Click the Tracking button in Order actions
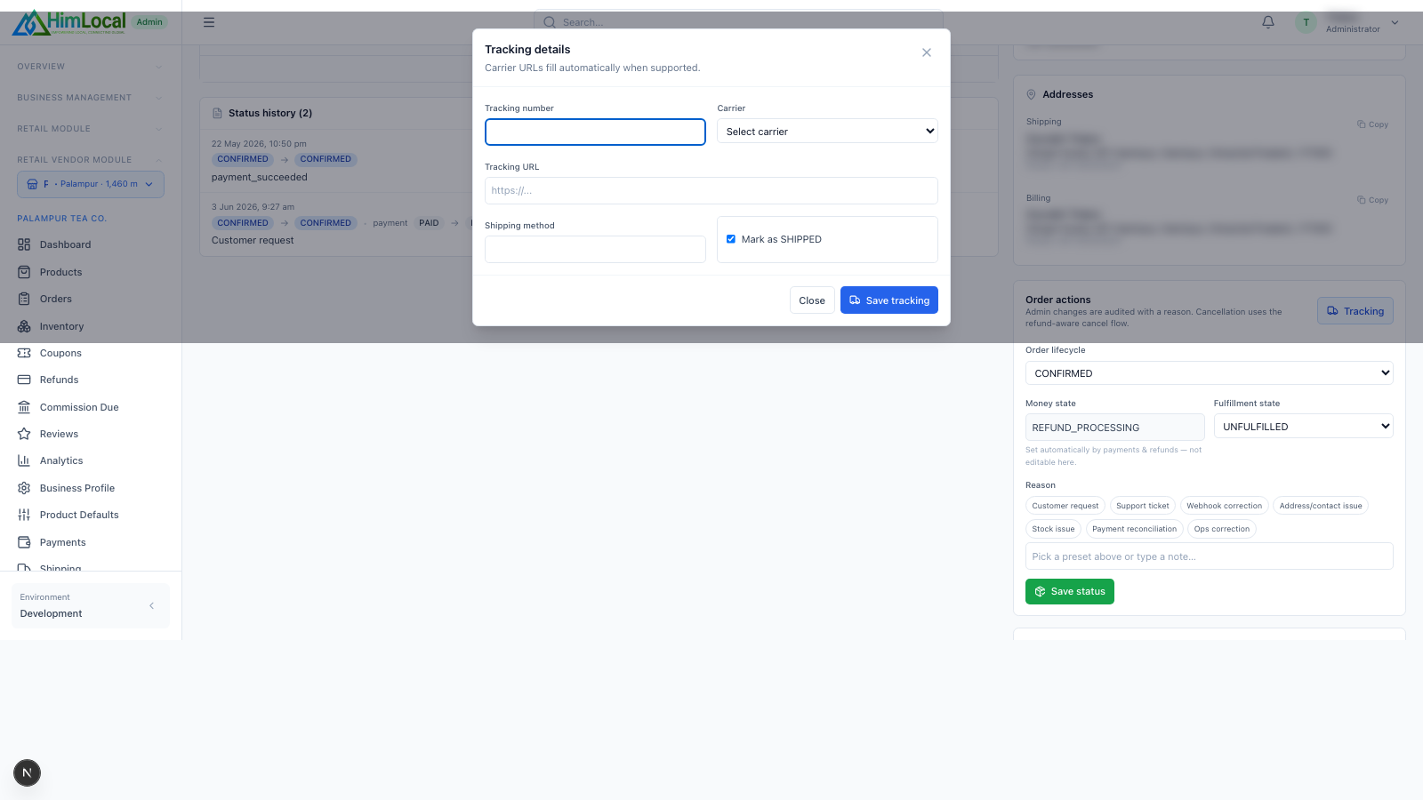Image resolution: width=1423 pixels, height=800 pixels. [x=1355, y=311]
